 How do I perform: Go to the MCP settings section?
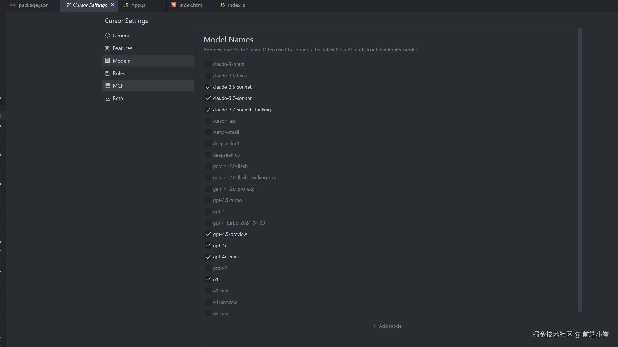click(x=148, y=86)
